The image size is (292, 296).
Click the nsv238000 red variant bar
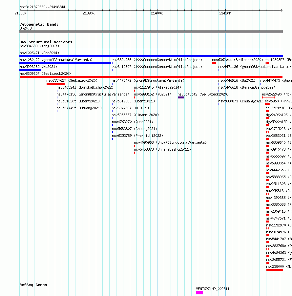pos(274,270)
